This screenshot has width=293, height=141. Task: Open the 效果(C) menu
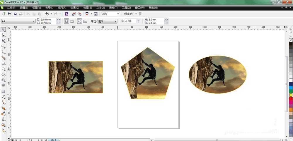click(75, 8)
